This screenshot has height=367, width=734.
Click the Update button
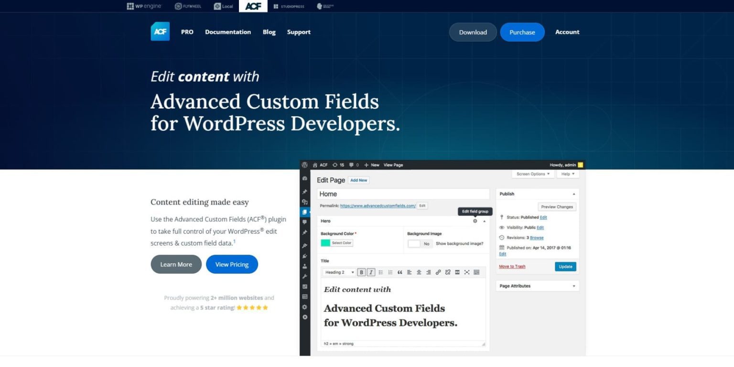click(565, 267)
